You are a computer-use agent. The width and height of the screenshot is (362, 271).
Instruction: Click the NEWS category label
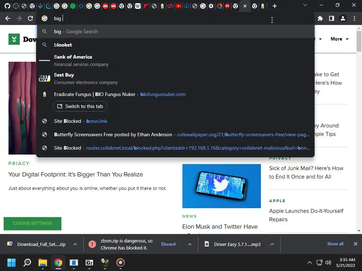189,216
